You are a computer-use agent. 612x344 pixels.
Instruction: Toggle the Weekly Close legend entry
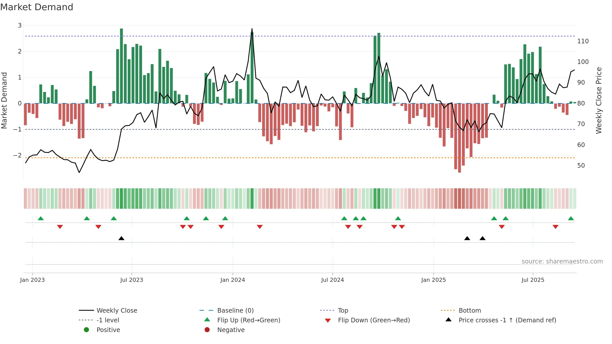tap(108, 310)
